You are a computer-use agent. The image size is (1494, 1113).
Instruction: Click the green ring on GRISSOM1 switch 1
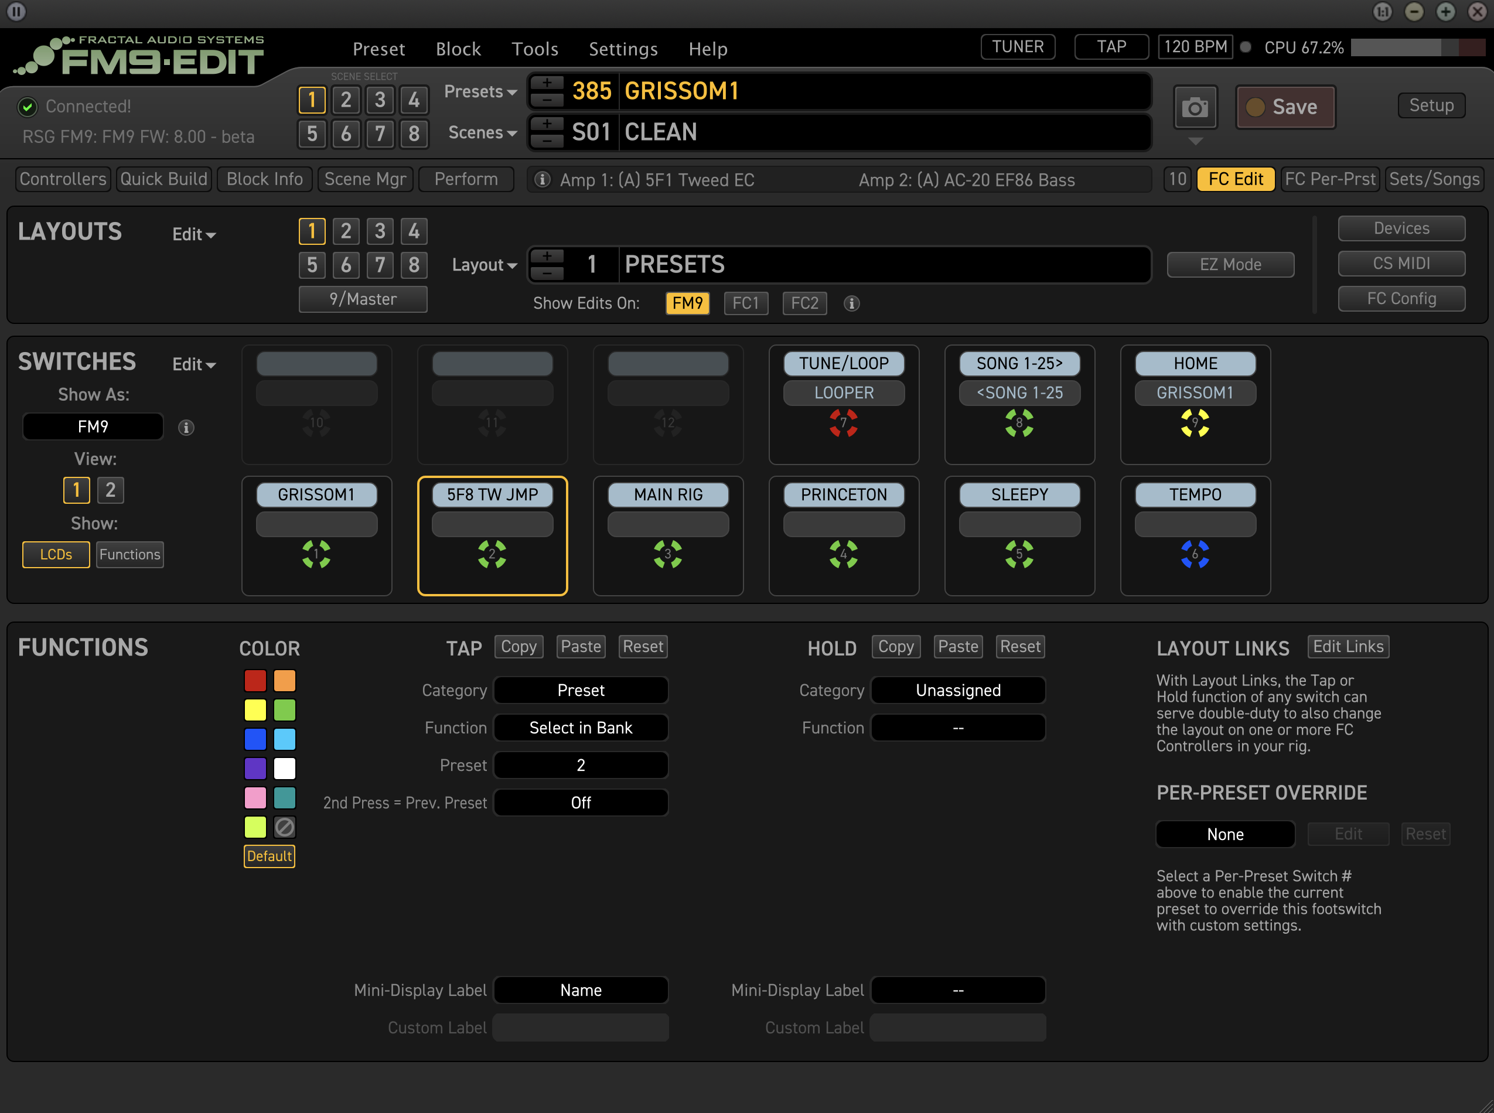coord(316,554)
